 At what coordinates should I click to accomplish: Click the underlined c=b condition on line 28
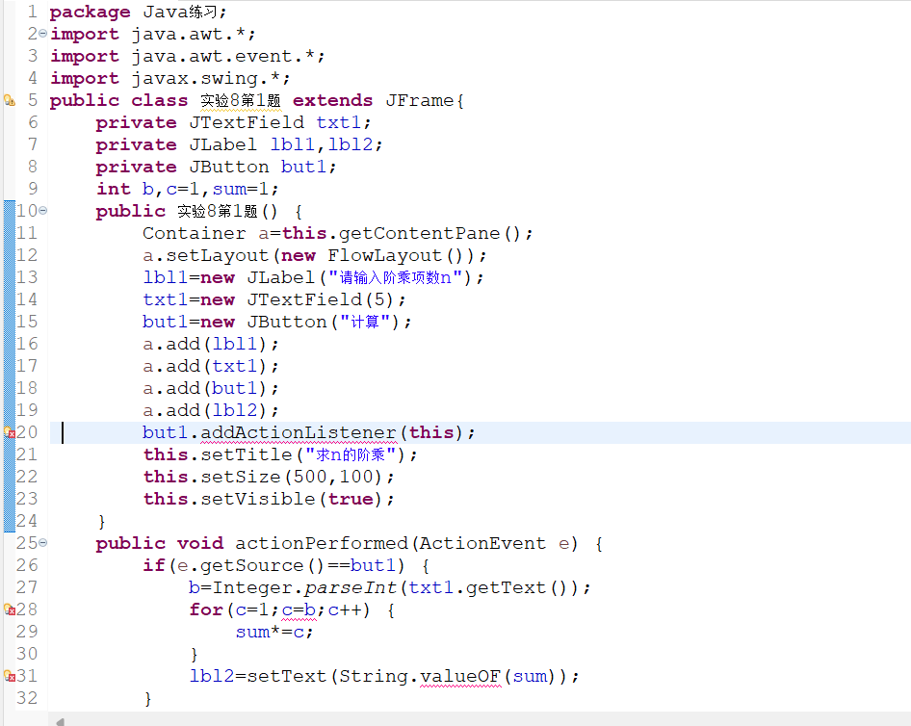tap(299, 609)
